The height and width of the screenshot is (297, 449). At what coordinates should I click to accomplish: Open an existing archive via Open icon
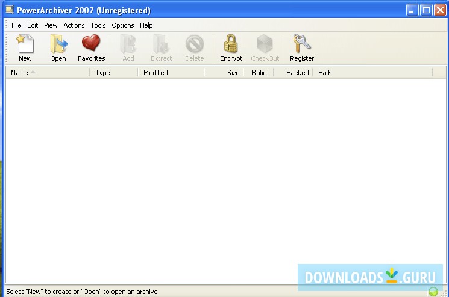58,48
